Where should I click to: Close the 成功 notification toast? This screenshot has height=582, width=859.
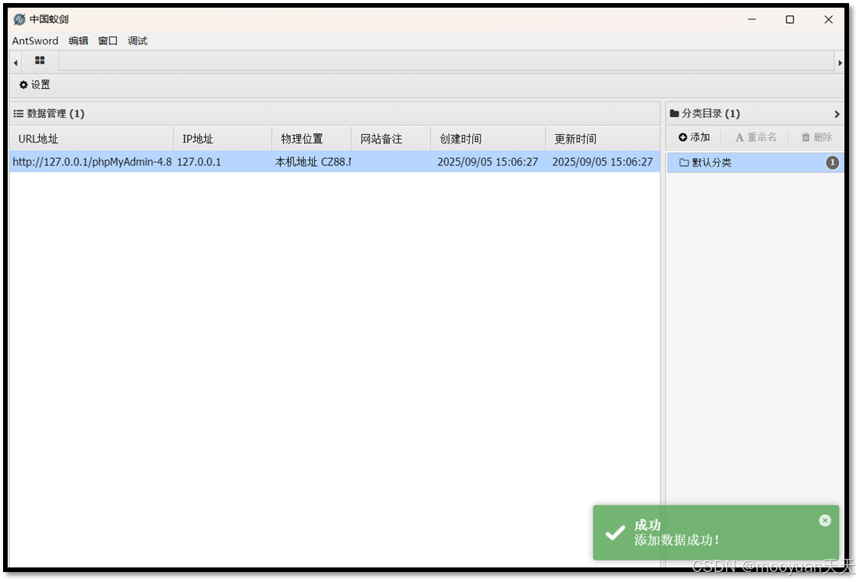pos(825,521)
